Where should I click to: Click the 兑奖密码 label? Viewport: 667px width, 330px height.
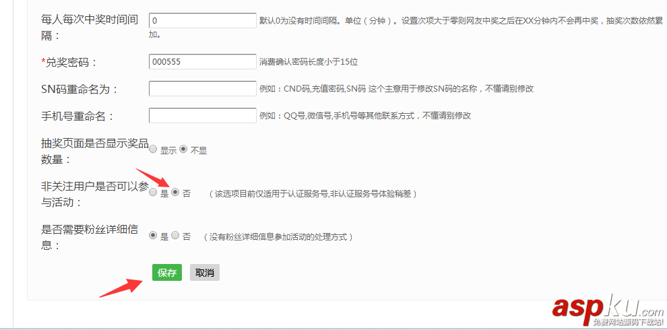[x=69, y=62]
